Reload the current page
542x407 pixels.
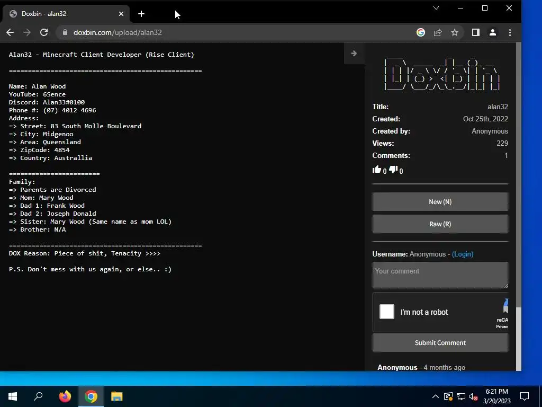pyautogui.click(x=44, y=32)
